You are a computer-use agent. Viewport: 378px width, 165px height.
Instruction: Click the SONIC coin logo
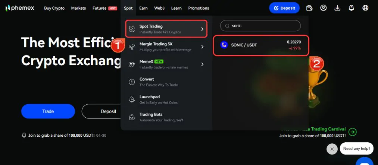tap(224, 45)
